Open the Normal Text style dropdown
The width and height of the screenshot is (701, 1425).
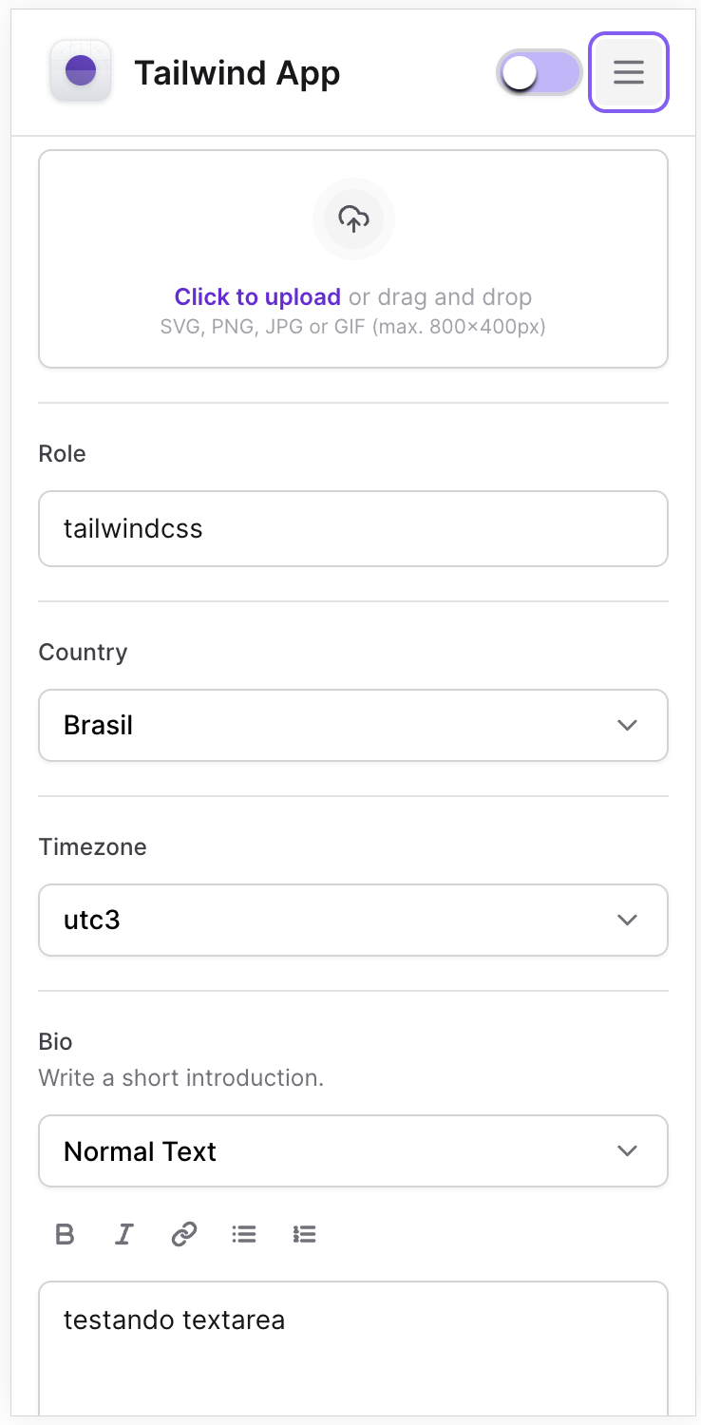pyautogui.click(x=332, y=1151)
